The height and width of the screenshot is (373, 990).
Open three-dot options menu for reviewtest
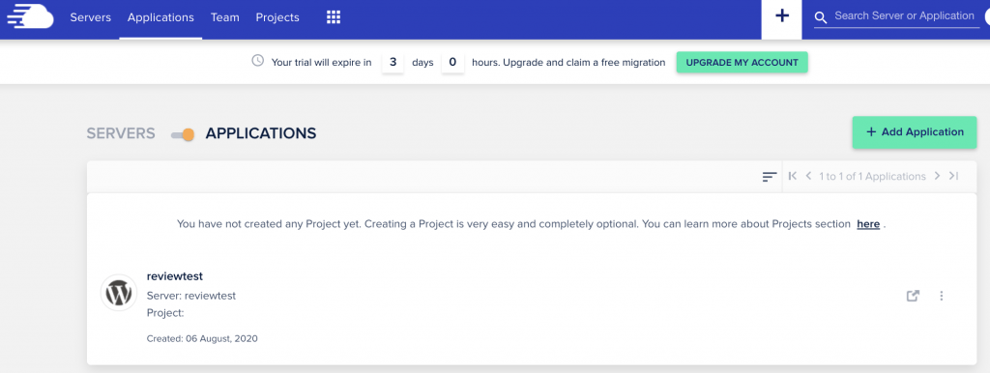tap(941, 296)
